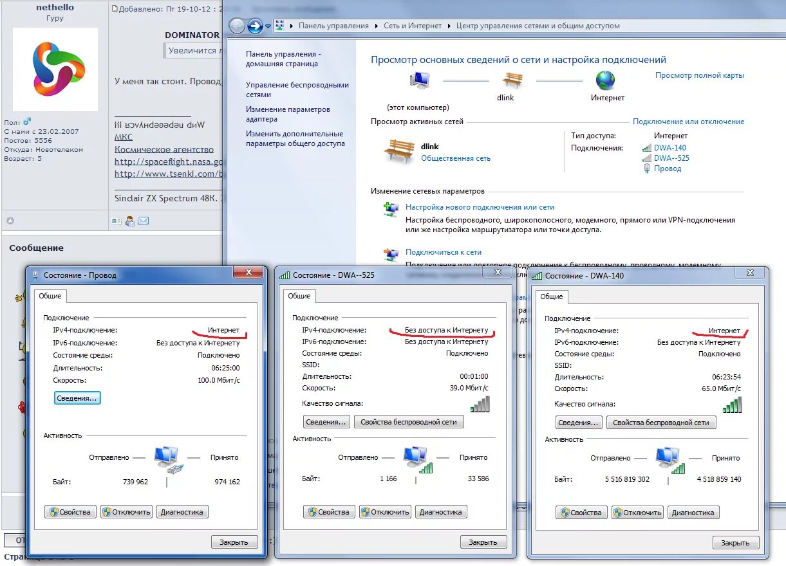
Task: Open nethello's colorful avatar image
Action: [x=55, y=69]
